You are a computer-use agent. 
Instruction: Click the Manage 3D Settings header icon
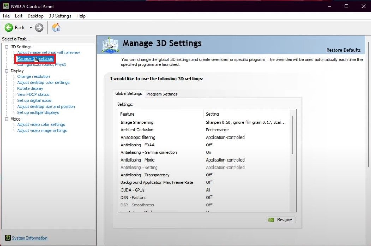click(110, 45)
